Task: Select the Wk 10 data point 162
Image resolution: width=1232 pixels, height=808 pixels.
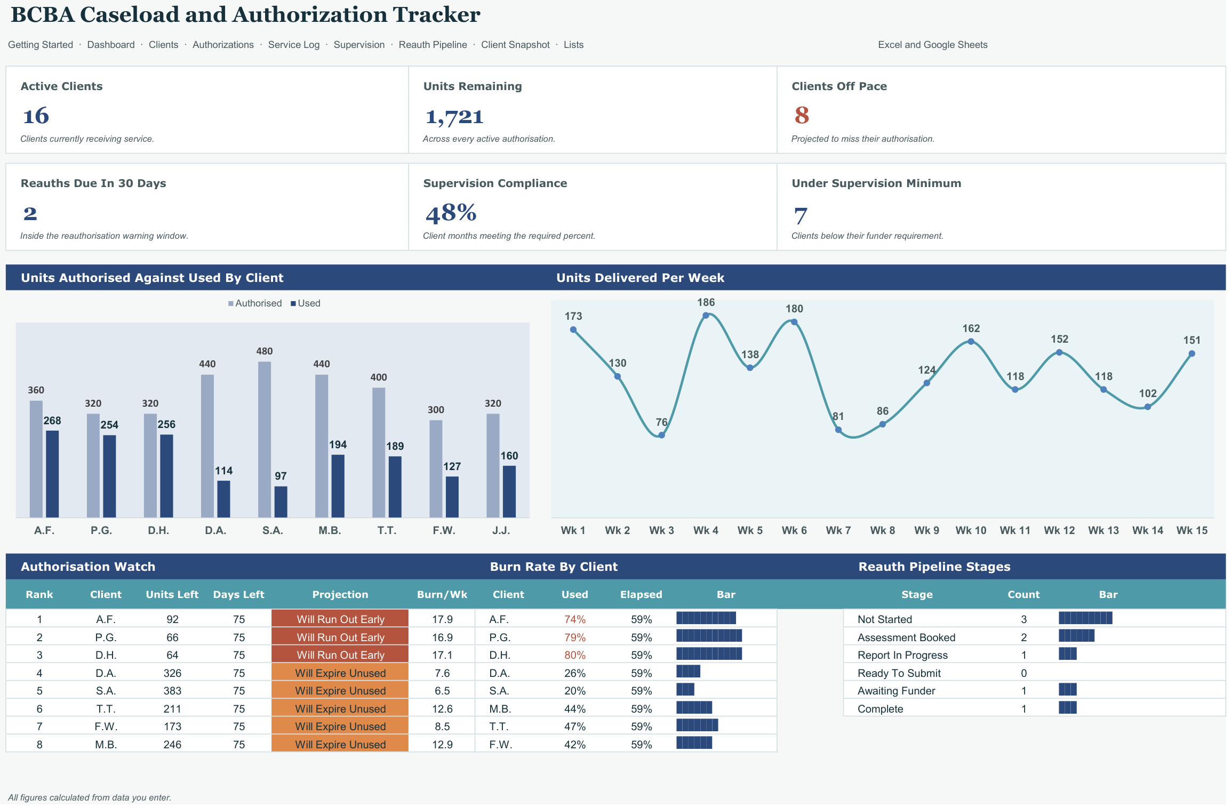Action: pos(971,342)
